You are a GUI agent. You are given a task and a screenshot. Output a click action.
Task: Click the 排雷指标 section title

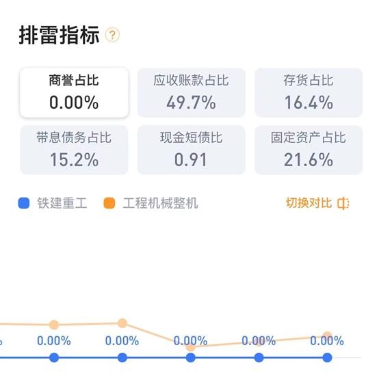click(x=60, y=36)
